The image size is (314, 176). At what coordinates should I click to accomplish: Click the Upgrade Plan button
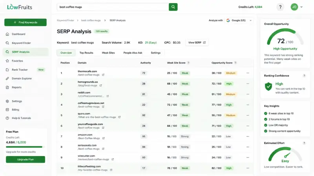(x=26, y=160)
